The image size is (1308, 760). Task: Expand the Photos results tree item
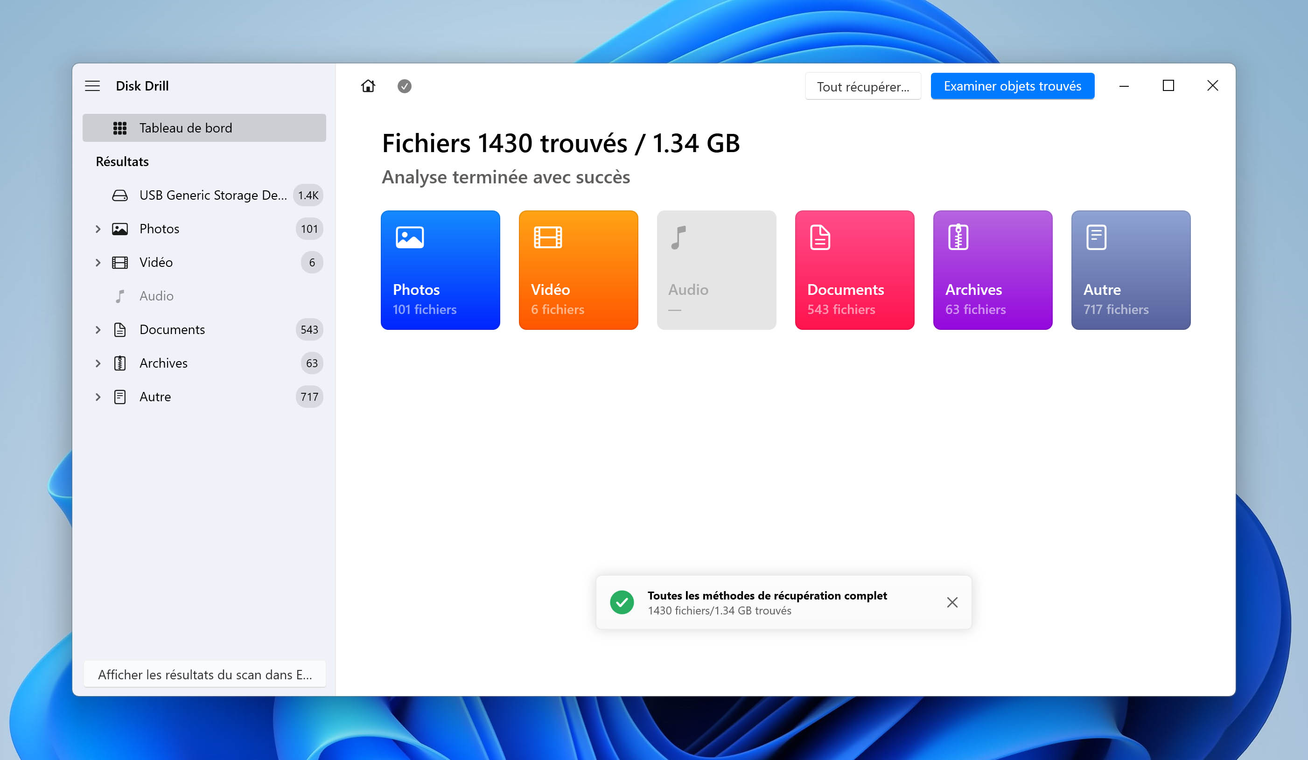[98, 229]
